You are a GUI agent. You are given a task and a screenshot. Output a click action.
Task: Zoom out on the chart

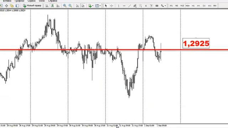pyautogui.click(x=70, y=6)
